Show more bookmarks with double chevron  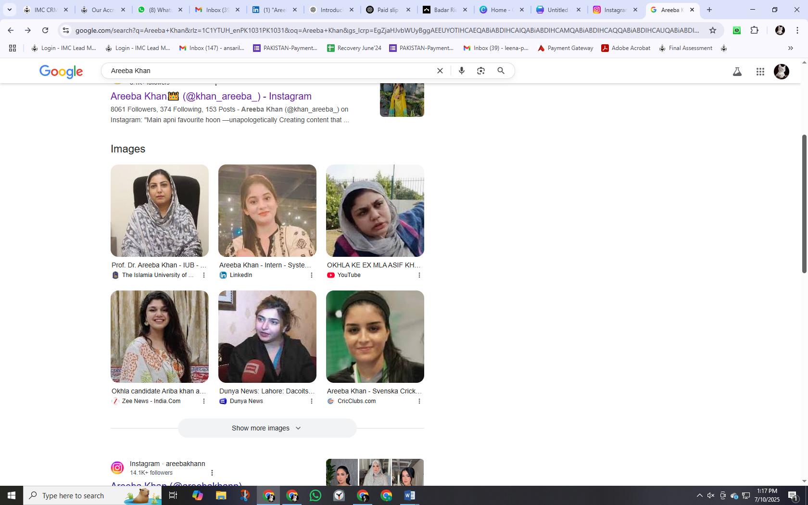[790, 48]
